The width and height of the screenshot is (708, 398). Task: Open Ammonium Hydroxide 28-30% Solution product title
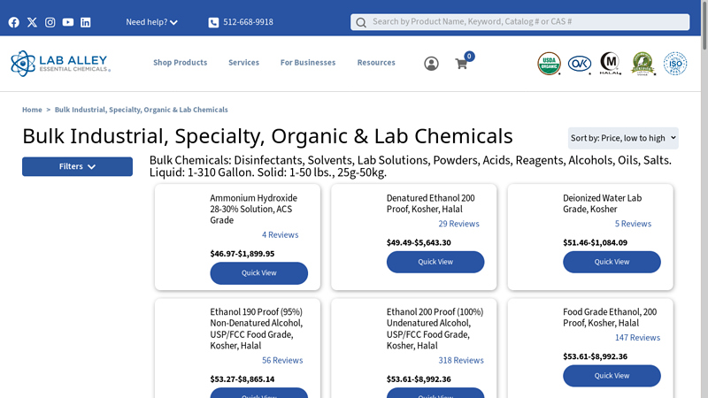click(x=254, y=209)
